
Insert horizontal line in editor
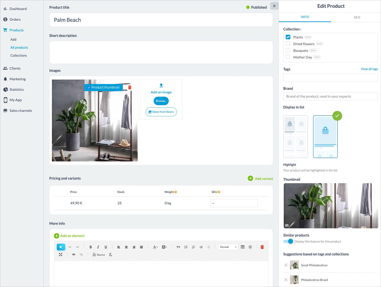250,247
